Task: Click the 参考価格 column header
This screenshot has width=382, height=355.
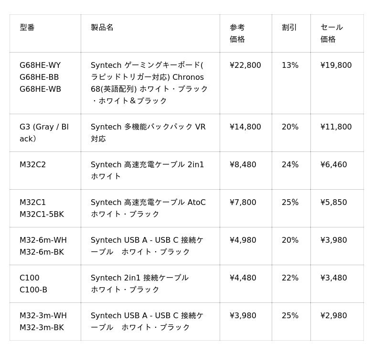Action: click(237, 33)
